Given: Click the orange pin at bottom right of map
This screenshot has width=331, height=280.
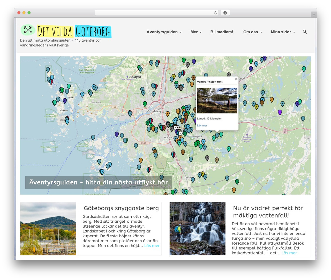Looking at the screenshot, I should click(234, 190).
